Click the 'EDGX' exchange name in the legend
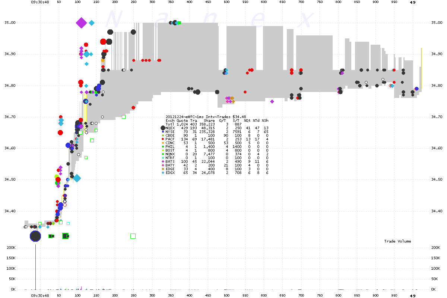Viewport: 447px width, 298px height. [x=170, y=173]
